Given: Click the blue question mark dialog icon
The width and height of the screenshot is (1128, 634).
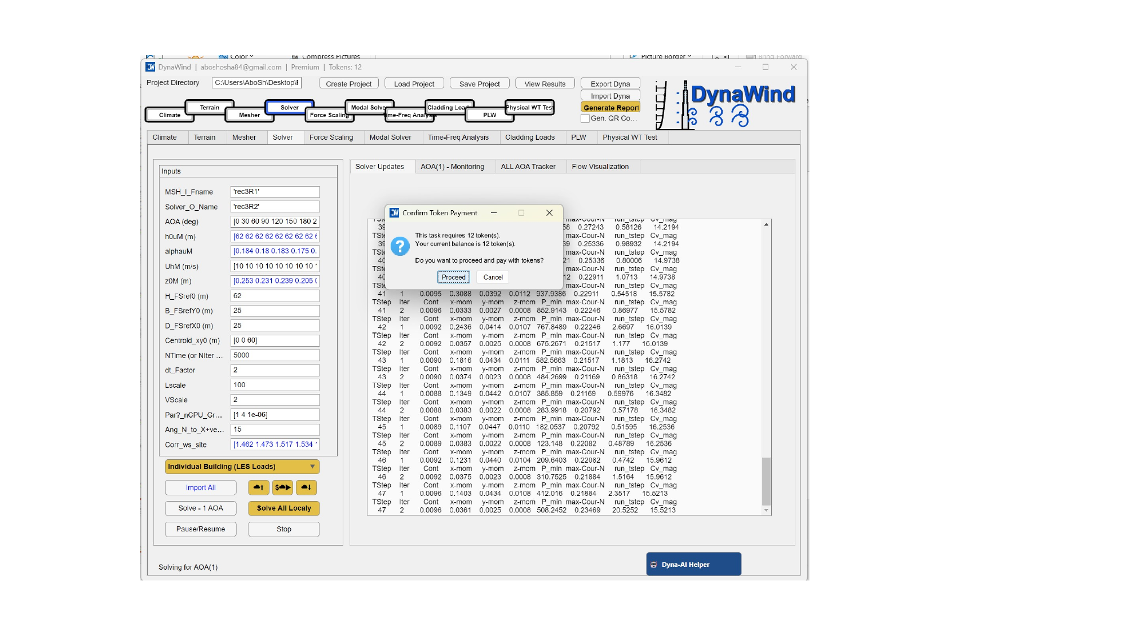Looking at the screenshot, I should point(400,246).
